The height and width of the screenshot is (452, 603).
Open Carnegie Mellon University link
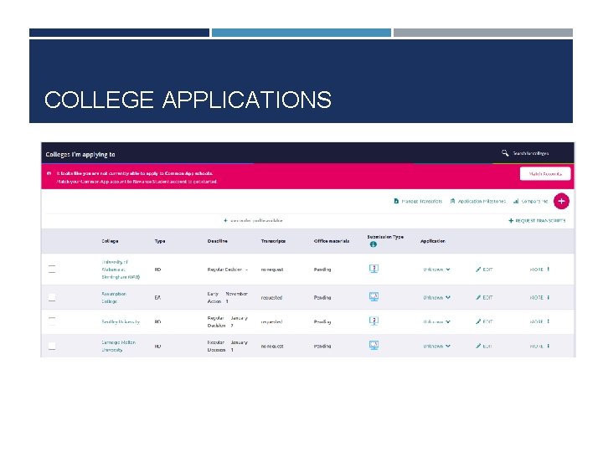118,346
